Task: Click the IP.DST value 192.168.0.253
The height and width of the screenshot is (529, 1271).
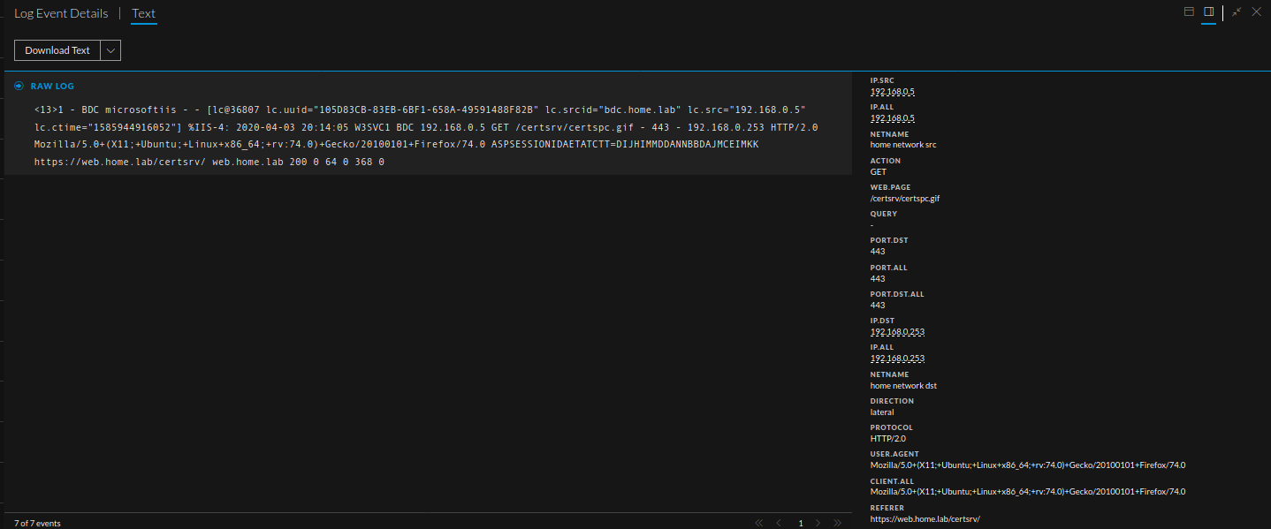Action: point(897,332)
